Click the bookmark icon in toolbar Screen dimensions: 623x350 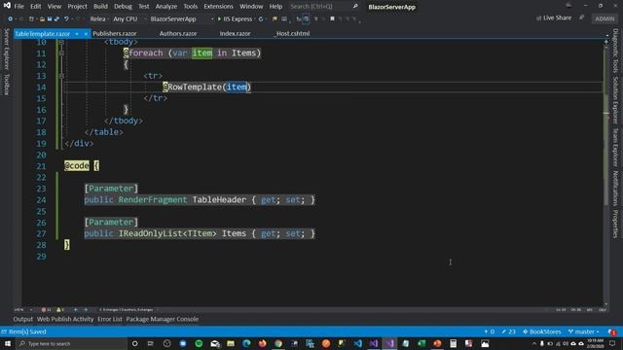pyautogui.click(x=332, y=18)
